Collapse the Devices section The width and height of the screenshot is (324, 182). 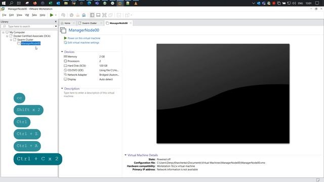tap(62, 52)
